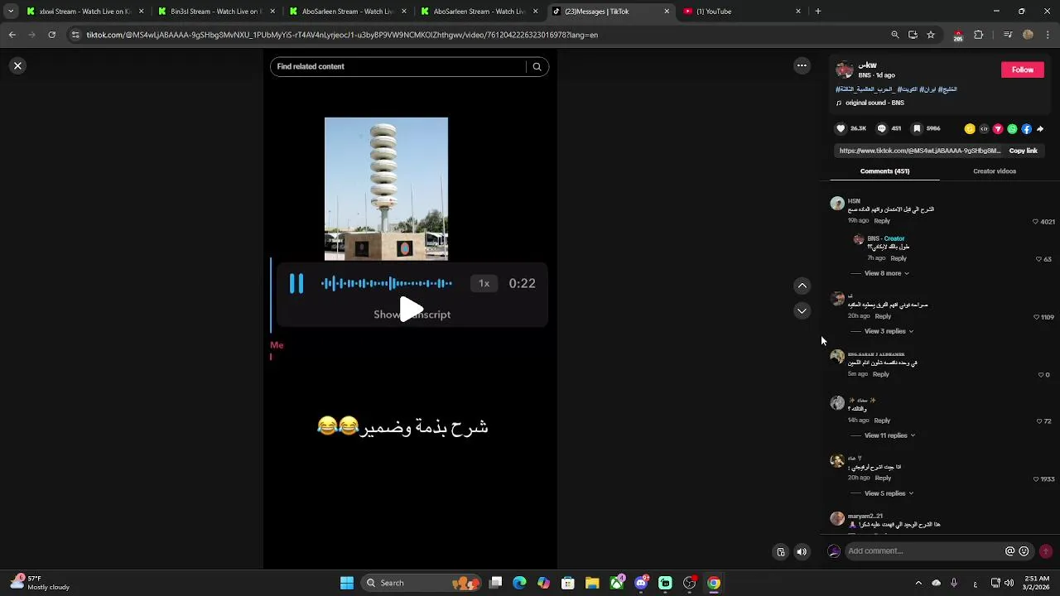Like the video with the heart icon
This screenshot has width=1060, height=596.
(x=841, y=128)
